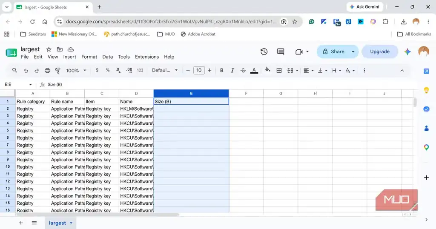Open the Gemini sparkle icon in Sheets
Screen dimensions: 436x229
point(407,52)
